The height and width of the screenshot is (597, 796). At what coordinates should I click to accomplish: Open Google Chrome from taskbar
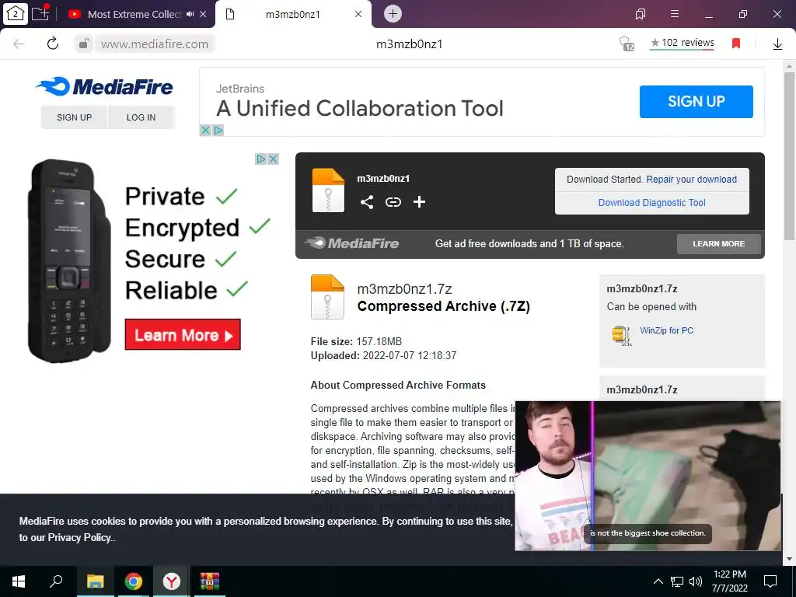tap(134, 581)
